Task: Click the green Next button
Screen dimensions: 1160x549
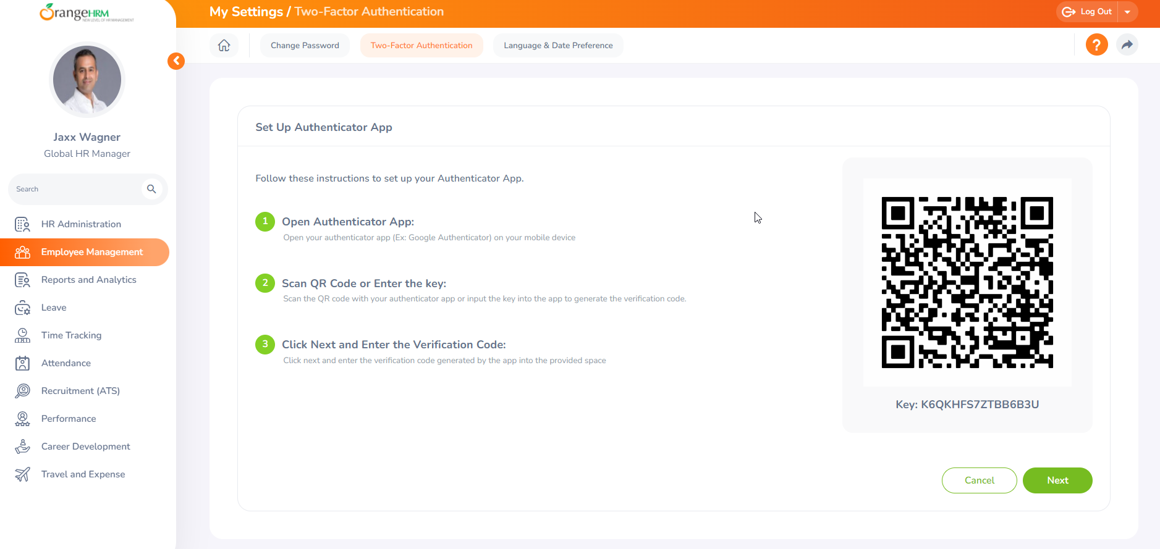Action: coord(1057,480)
